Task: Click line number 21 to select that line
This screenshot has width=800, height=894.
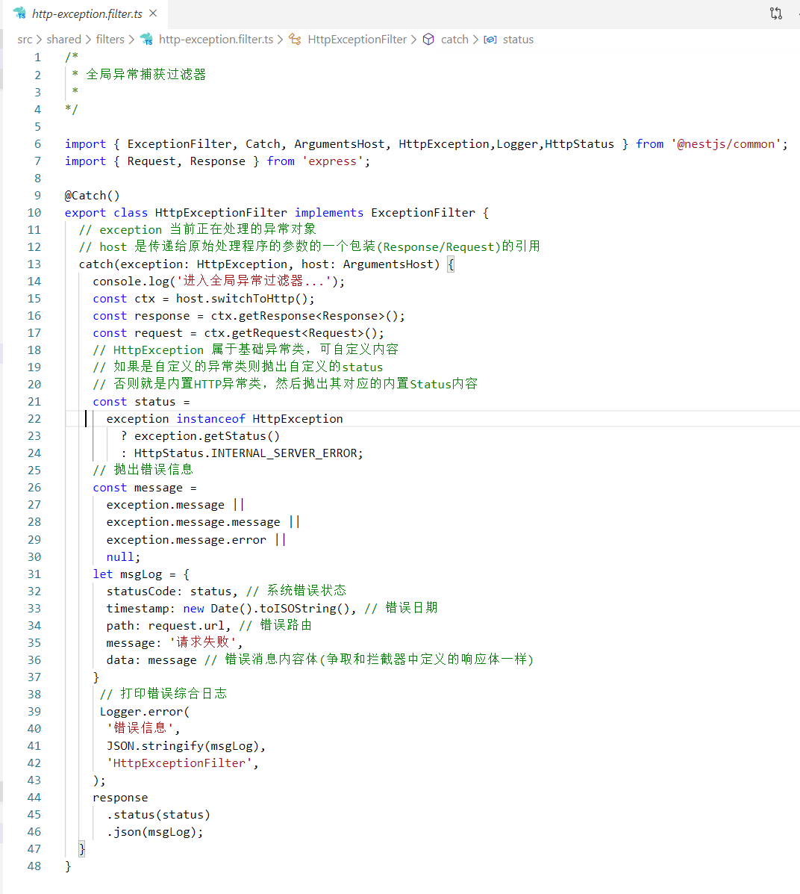Action: point(34,401)
